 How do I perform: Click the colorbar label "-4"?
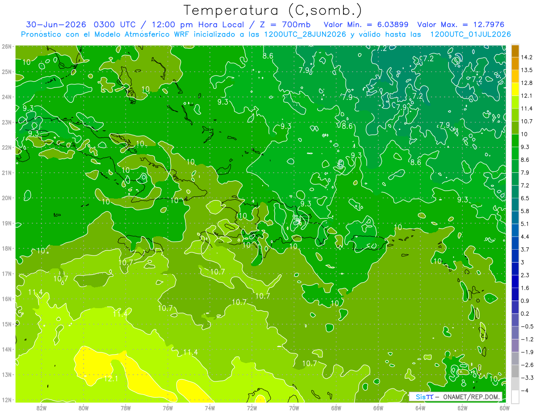point(525,390)
